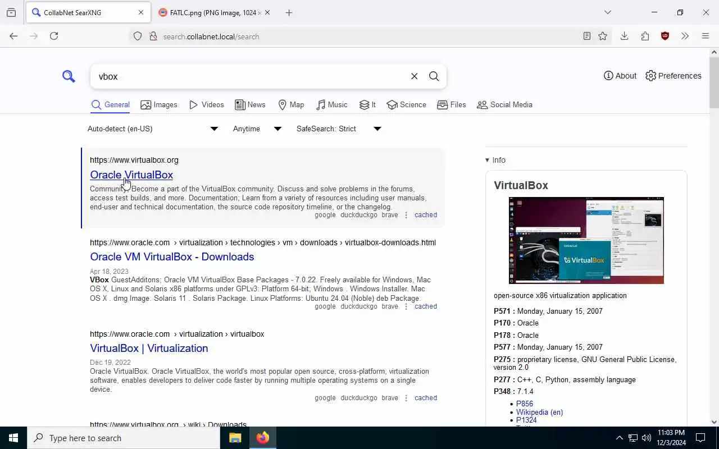This screenshot has height=449, width=719.
Task: Click the Firefox taskbar icon
Action: [263, 438]
